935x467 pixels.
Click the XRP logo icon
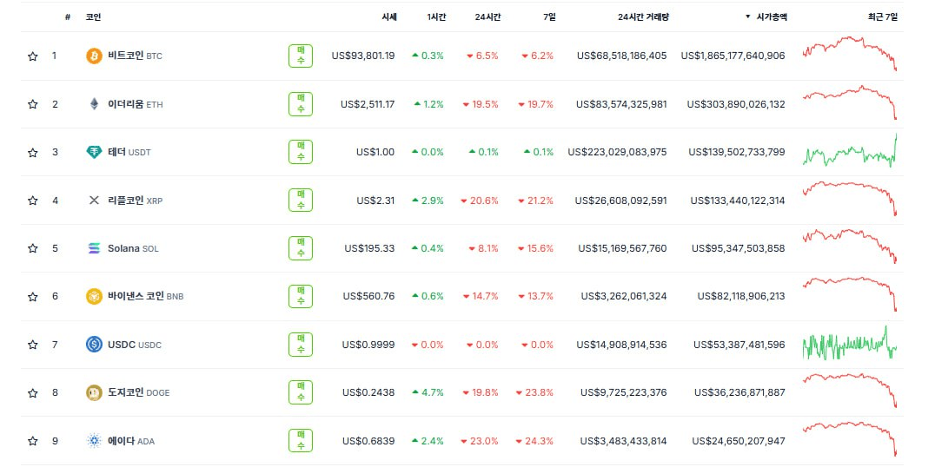click(x=94, y=201)
